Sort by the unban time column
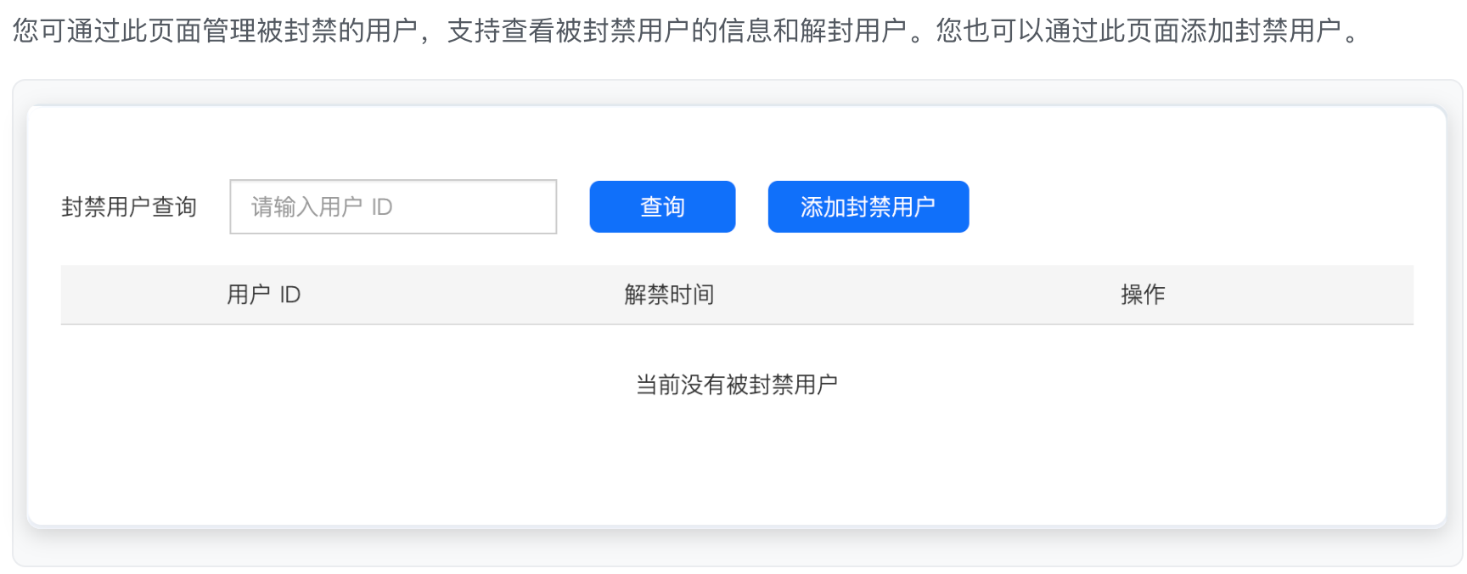The image size is (1467, 574). 669,295
